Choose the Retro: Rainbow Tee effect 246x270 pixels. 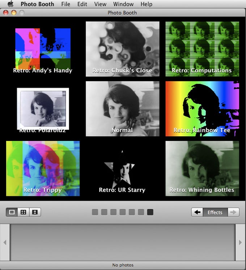point(202,109)
